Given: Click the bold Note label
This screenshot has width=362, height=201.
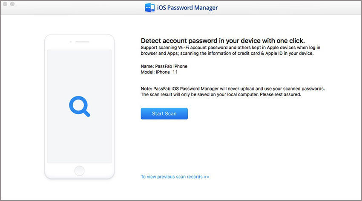Looking at the screenshot, I should point(147,88).
